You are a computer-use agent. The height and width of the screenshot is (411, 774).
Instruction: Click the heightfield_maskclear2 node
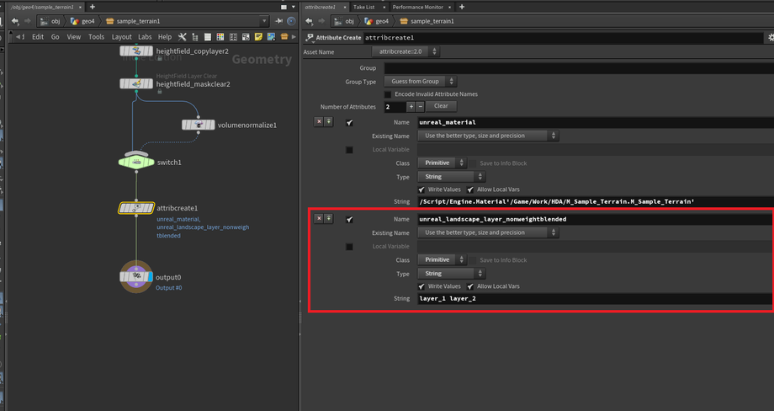pos(136,84)
